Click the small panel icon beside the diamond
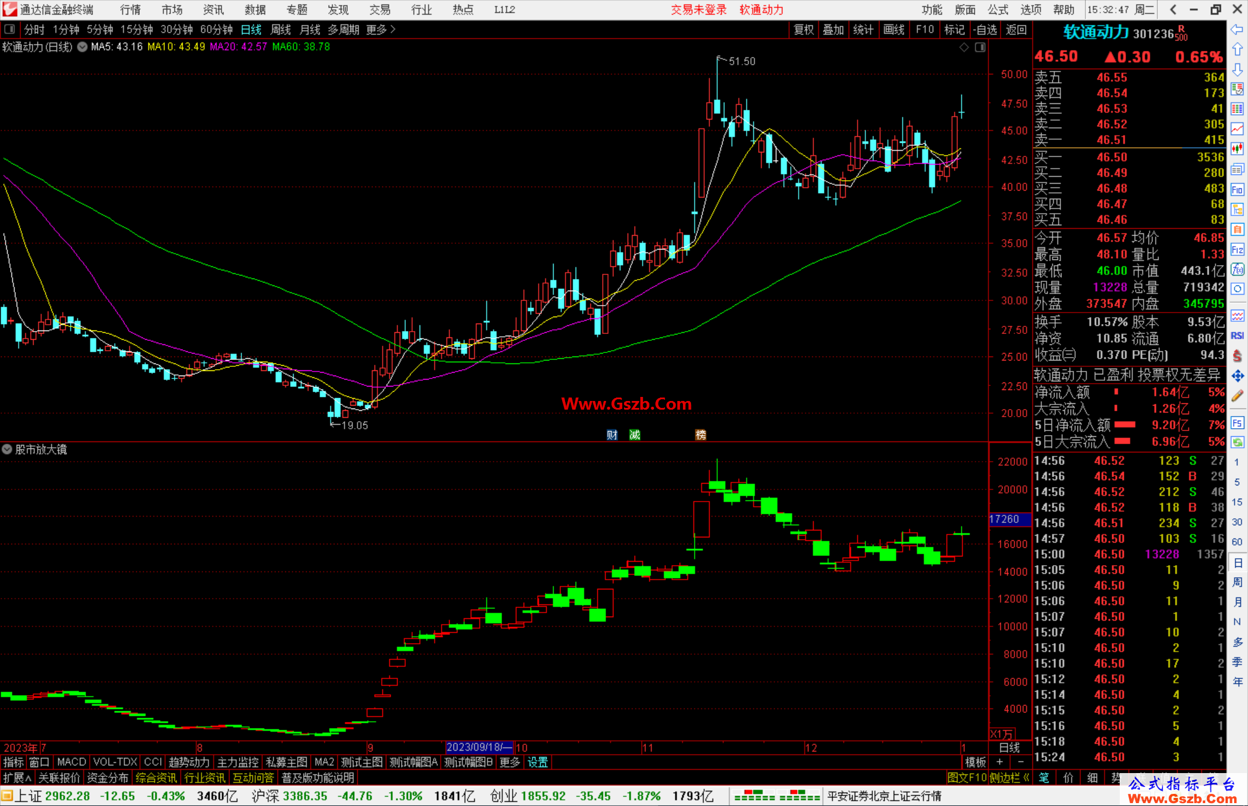 (980, 47)
